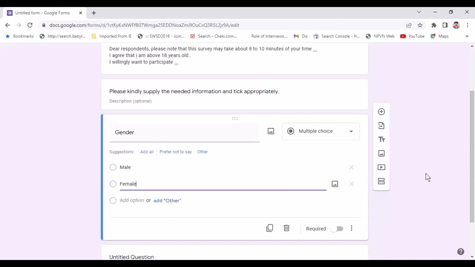Open a new browser tab

[x=94, y=13]
